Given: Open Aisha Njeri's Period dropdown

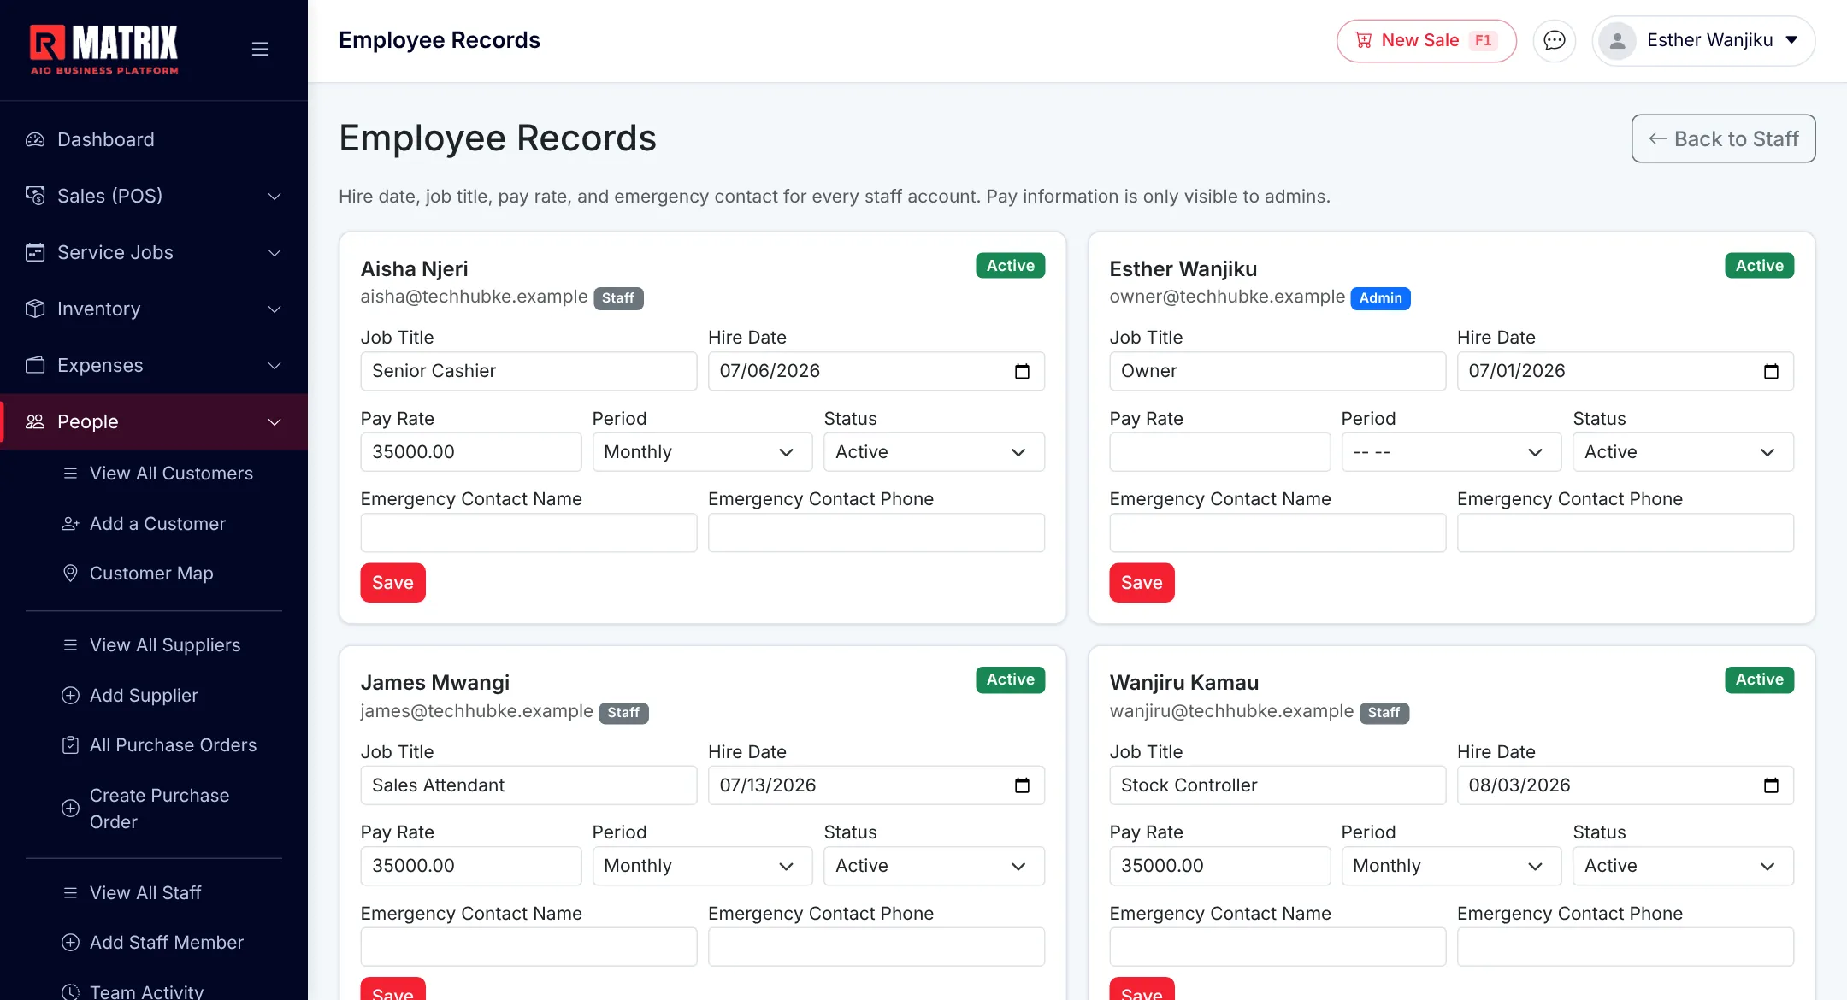Looking at the screenshot, I should 702,452.
